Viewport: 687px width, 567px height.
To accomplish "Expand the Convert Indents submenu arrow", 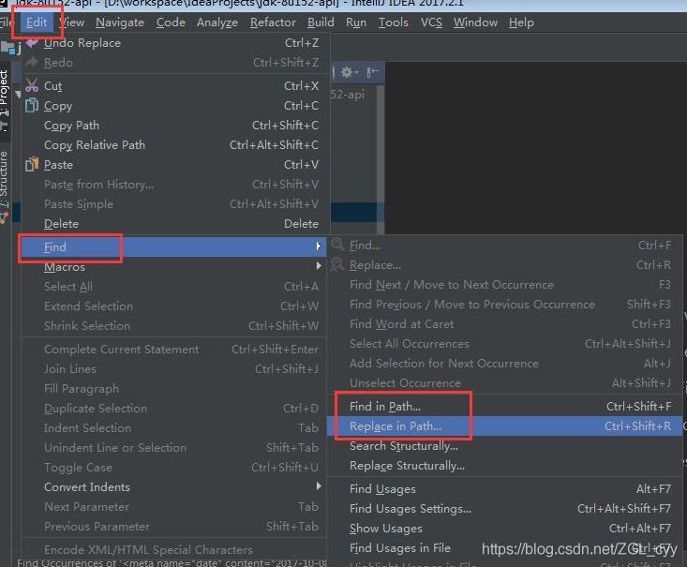I will pyautogui.click(x=319, y=486).
